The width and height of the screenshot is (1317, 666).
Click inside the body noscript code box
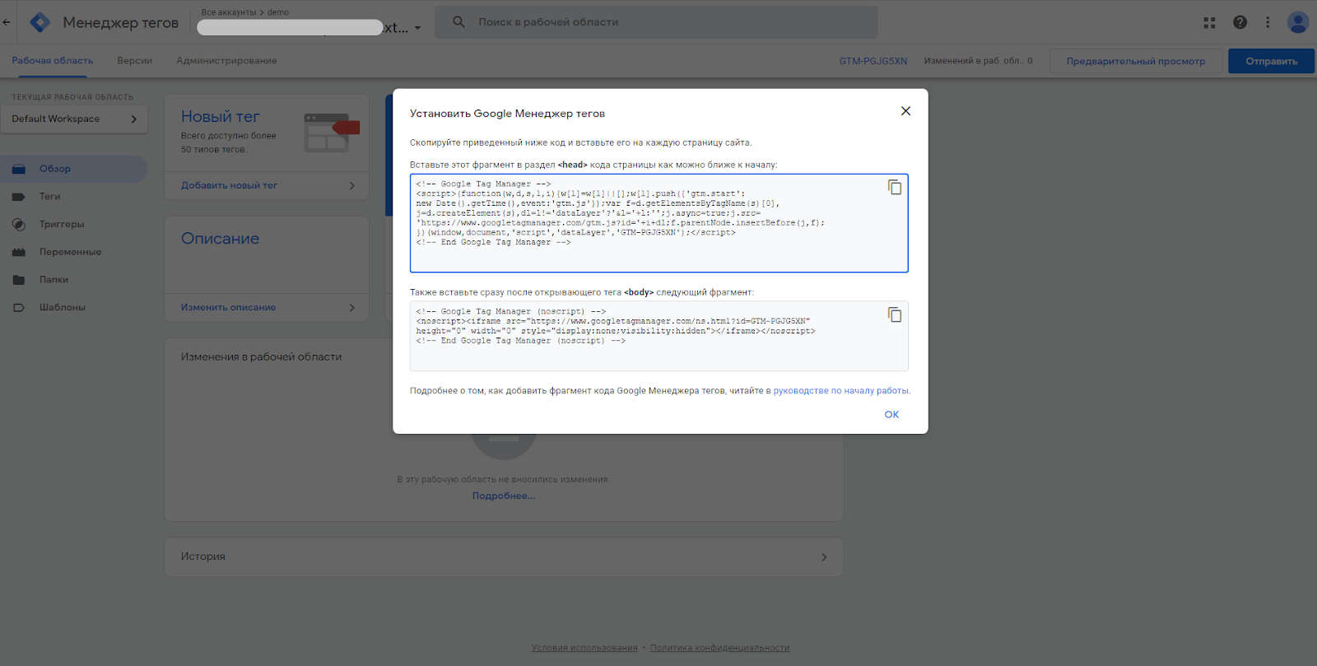[x=659, y=336]
